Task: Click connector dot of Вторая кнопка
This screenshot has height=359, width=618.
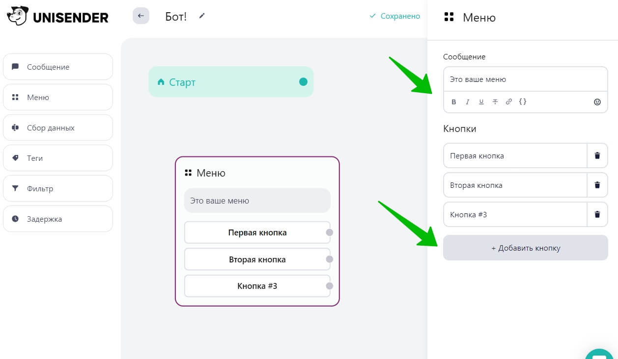Action: pos(330,259)
